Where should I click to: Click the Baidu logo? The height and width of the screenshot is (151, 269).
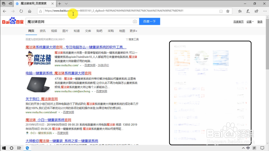pyautogui.click(x=13, y=21)
